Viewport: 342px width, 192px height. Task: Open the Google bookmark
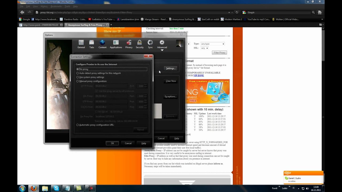point(24,19)
